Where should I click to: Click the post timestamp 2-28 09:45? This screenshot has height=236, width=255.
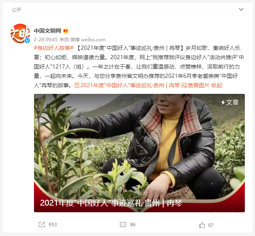46,40
